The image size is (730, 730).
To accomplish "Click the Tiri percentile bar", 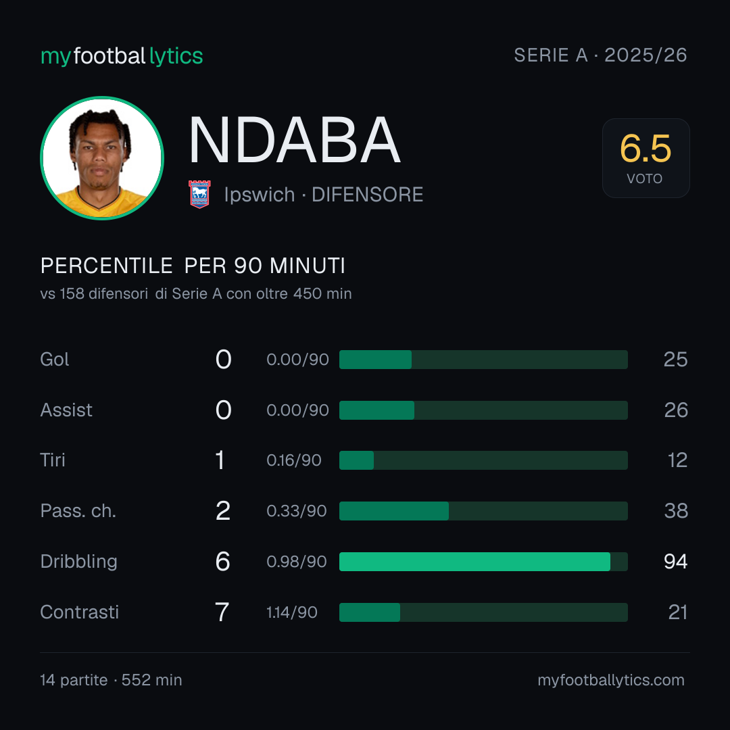I will (483, 460).
